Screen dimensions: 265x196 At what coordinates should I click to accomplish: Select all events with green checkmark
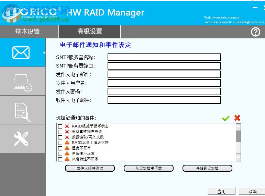pyautogui.click(x=225, y=118)
